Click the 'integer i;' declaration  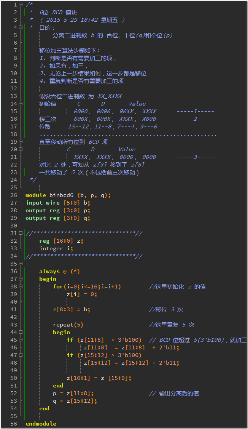56,248
